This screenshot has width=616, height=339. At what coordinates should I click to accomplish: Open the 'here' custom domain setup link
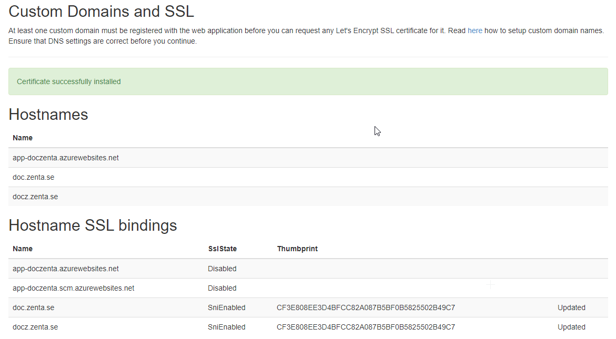pos(474,31)
